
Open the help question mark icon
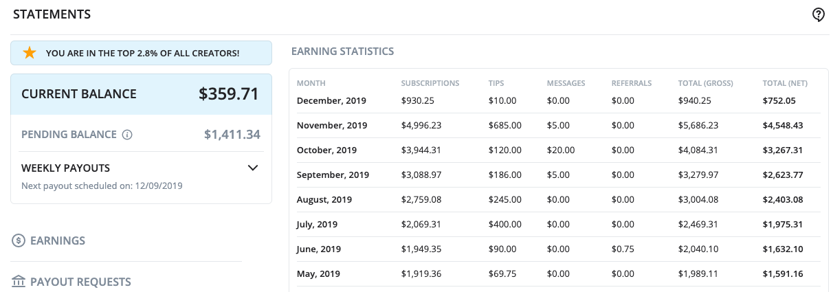818,15
